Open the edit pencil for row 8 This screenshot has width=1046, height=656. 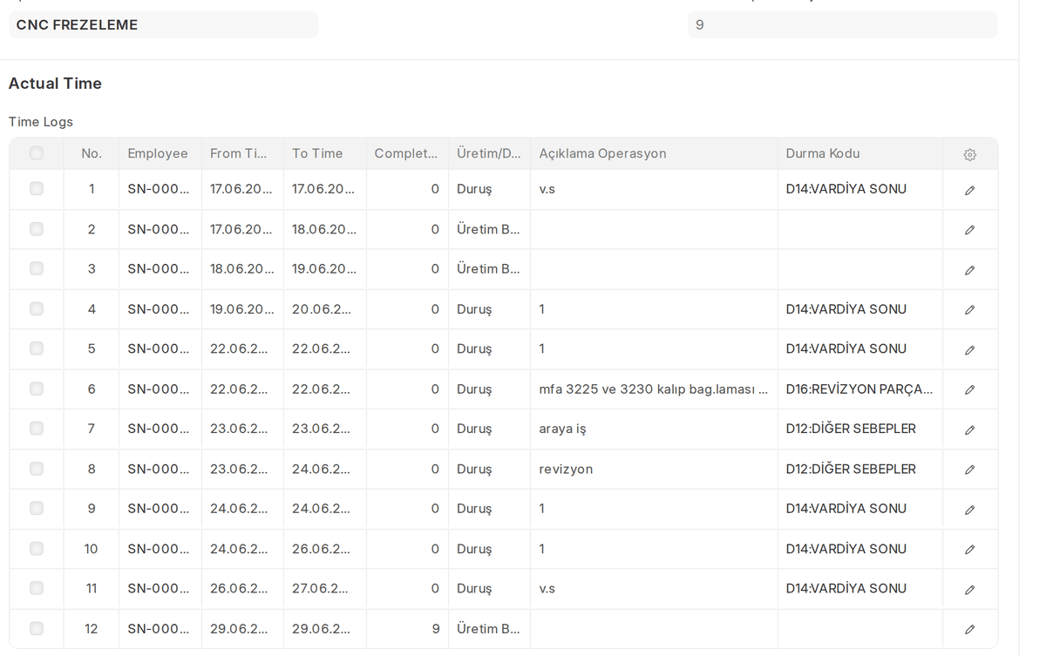pyautogui.click(x=969, y=470)
